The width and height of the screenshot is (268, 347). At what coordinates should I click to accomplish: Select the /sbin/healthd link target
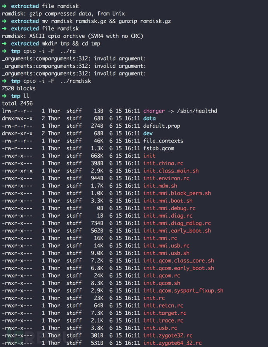[197, 111]
